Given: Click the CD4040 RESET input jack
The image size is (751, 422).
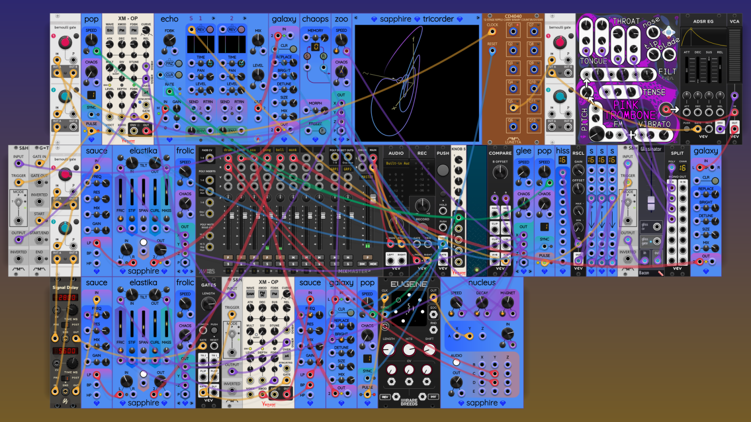Looking at the screenshot, I should pyautogui.click(x=492, y=51).
